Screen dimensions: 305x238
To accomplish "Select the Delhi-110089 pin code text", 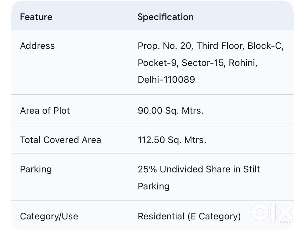I will pyautogui.click(x=166, y=80).
